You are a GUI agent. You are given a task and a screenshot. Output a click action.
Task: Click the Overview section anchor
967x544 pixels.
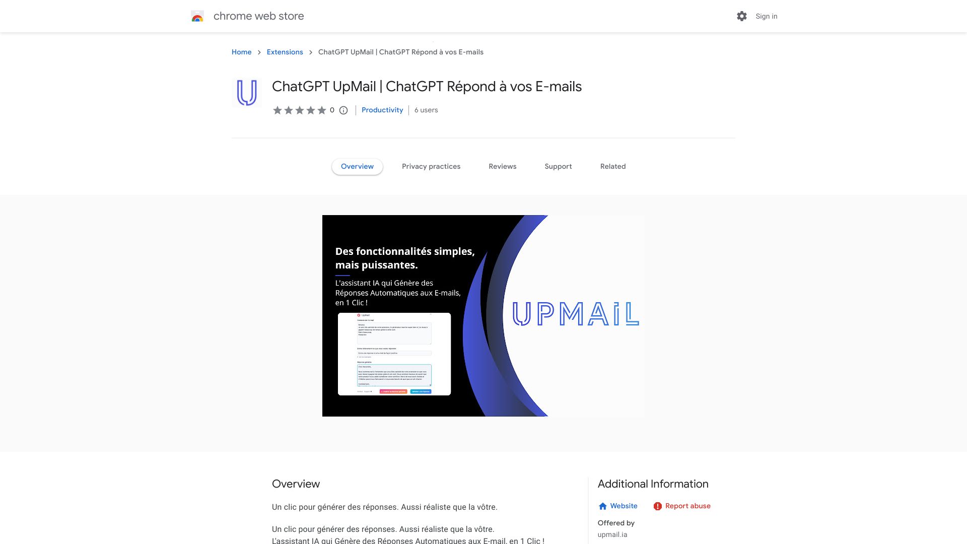[x=357, y=166]
